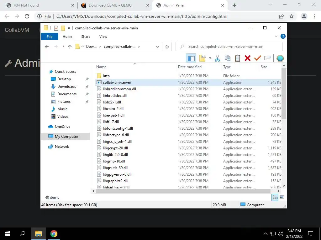Toggle the navigation pane toolbar icon

pyautogui.click(x=191, y=58)
